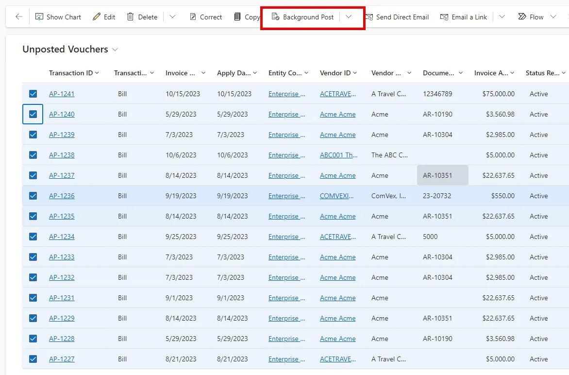This screenshot has width=569, height=375.
Task: Click document number 12346789
Action: coord(437,94)
